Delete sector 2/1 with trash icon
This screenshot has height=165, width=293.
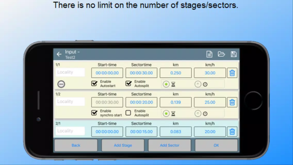[232, 132]
